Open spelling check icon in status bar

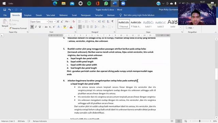click(29, 121)
